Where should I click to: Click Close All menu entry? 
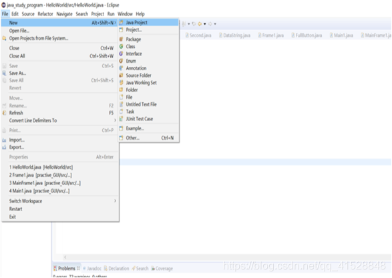click(60, 56)
